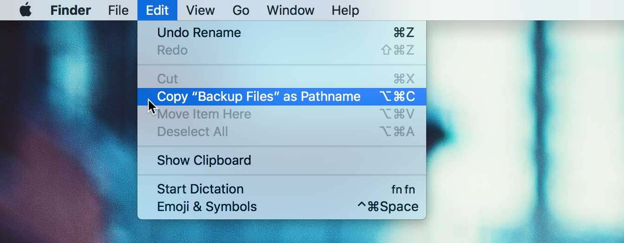Screen dimensions: 624x243
Task: Close the open Edit menu
Action: click(x=157, y=10)
